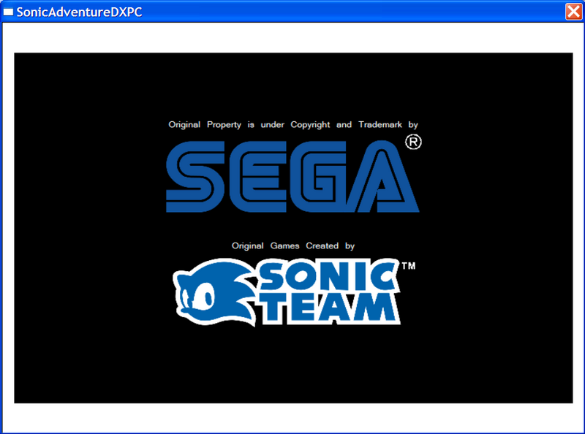
Task: Click the registered trademark symbol beside SEGA
Action: coord(412,142)
